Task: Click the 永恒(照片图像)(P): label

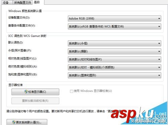Action: [20, 50]
